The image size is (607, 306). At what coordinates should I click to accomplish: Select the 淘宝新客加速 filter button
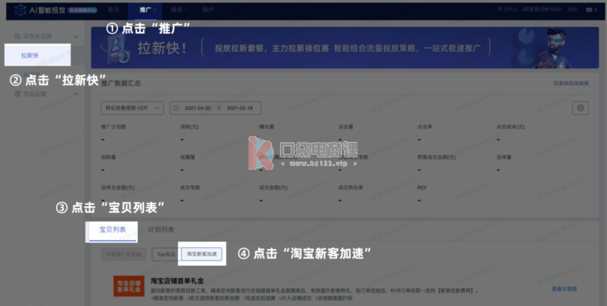pyautogui.click(x=202, y=254)
